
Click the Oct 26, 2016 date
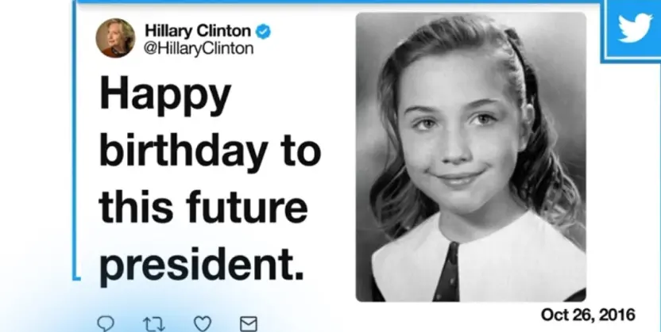pos(588,315)
